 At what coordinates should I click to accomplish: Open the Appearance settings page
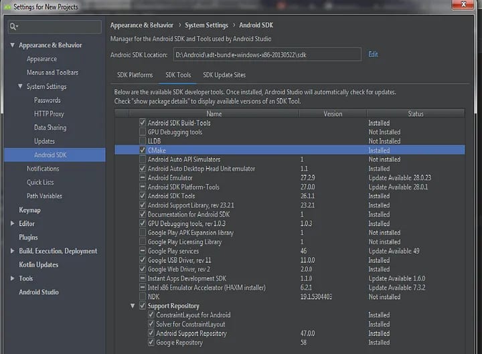tap(42, 59)
